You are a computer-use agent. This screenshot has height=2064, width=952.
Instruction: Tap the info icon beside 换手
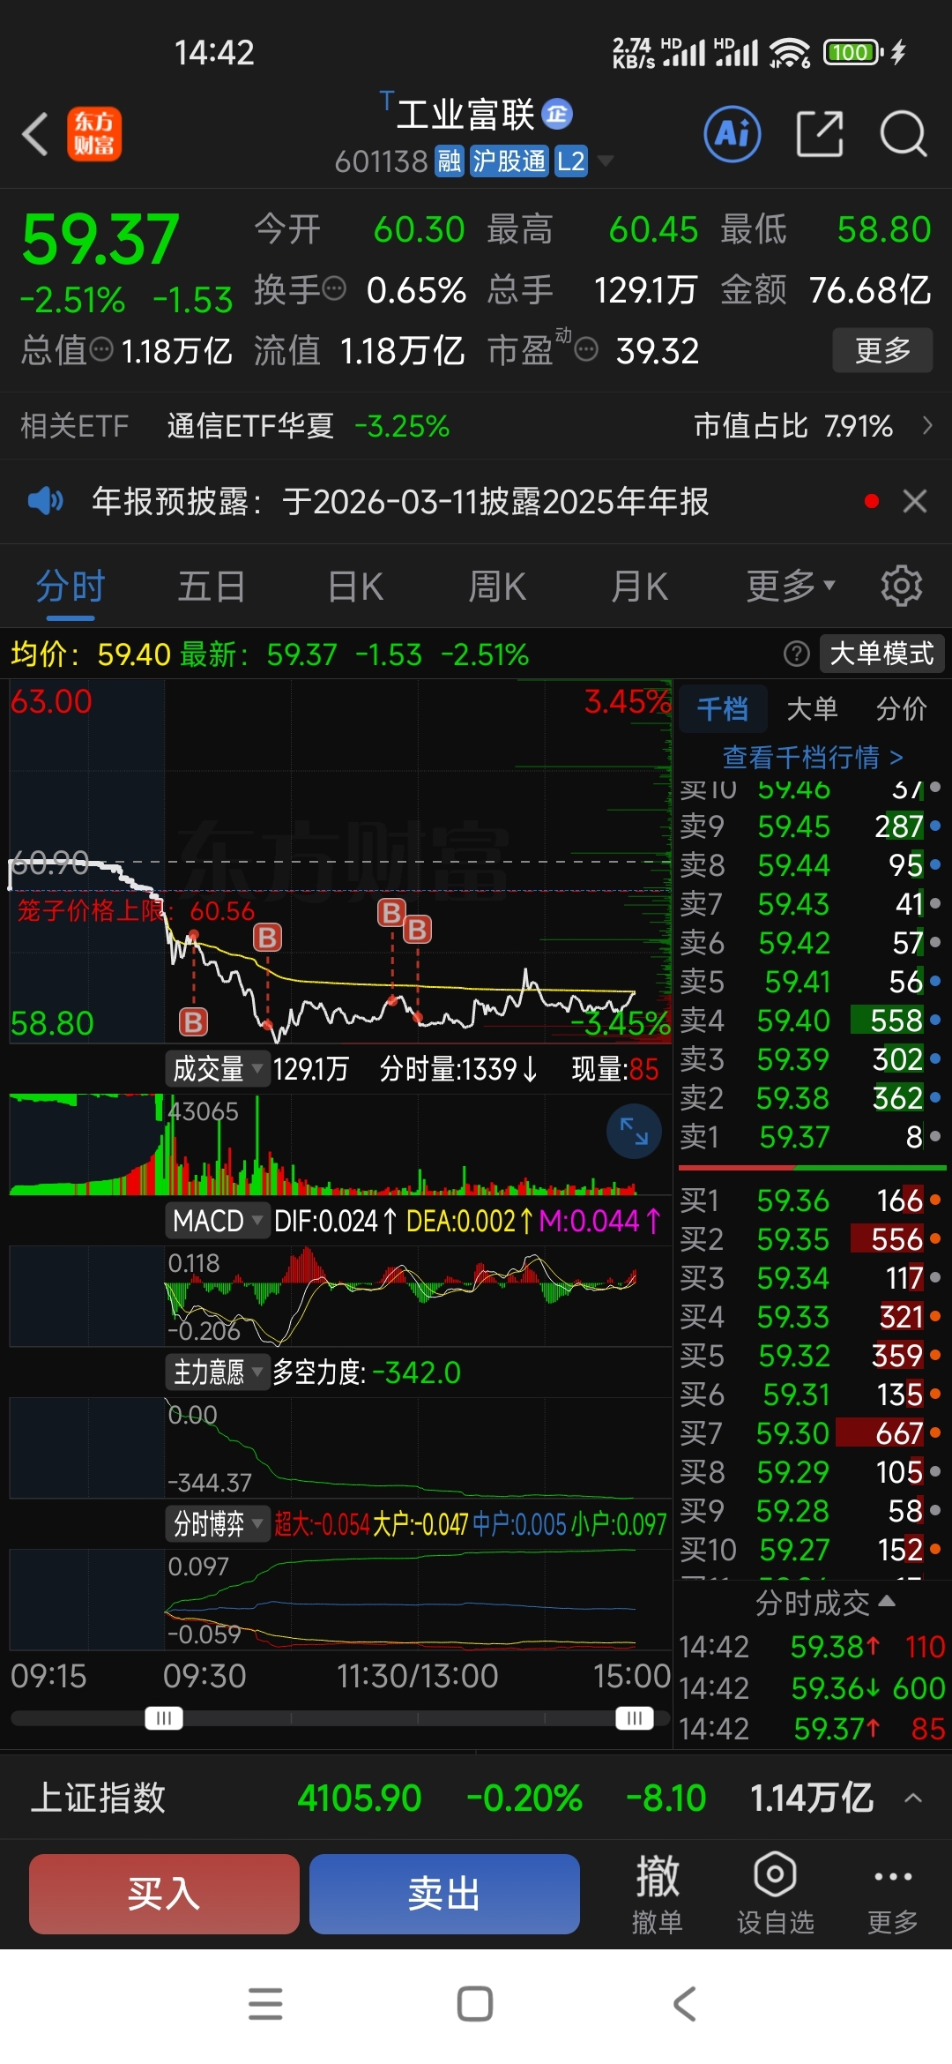[x=335, y=288]
